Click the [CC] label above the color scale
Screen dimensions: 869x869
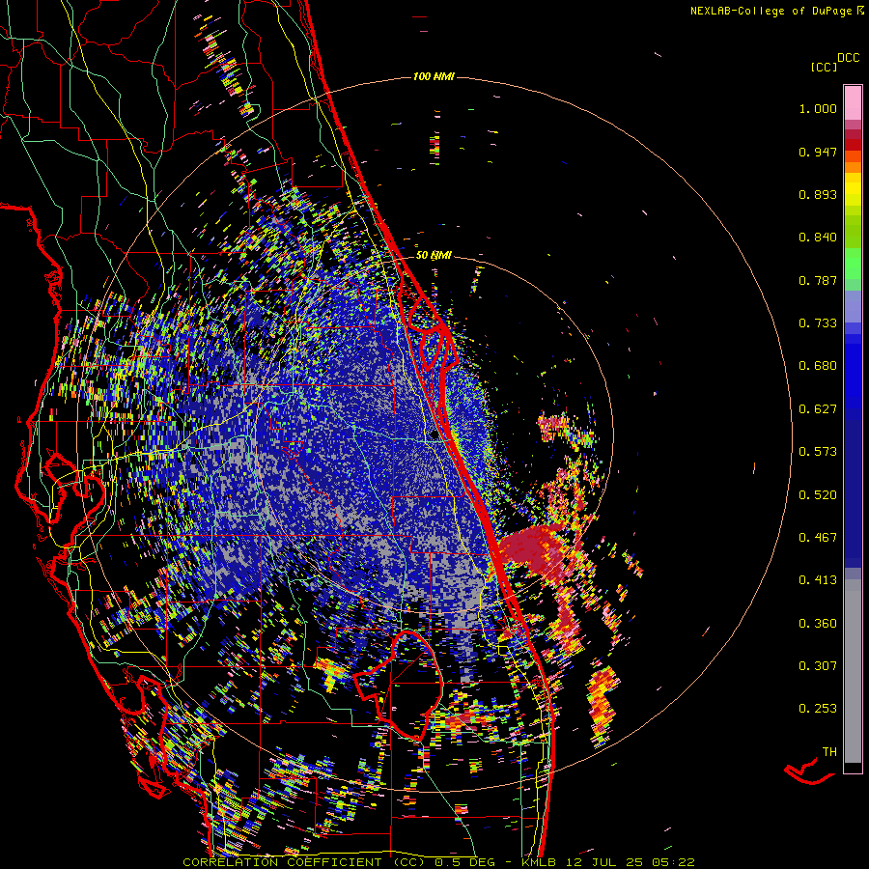point(824,67)
